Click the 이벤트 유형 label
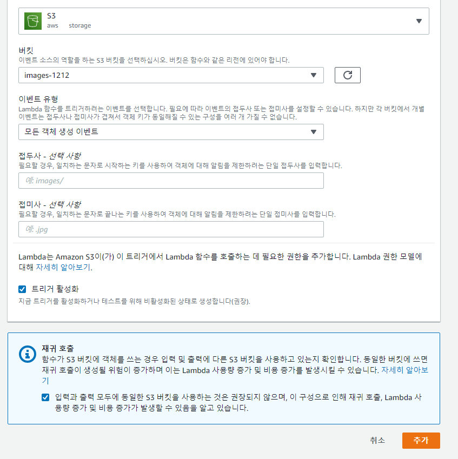458x459 pixels. [38, 99]
